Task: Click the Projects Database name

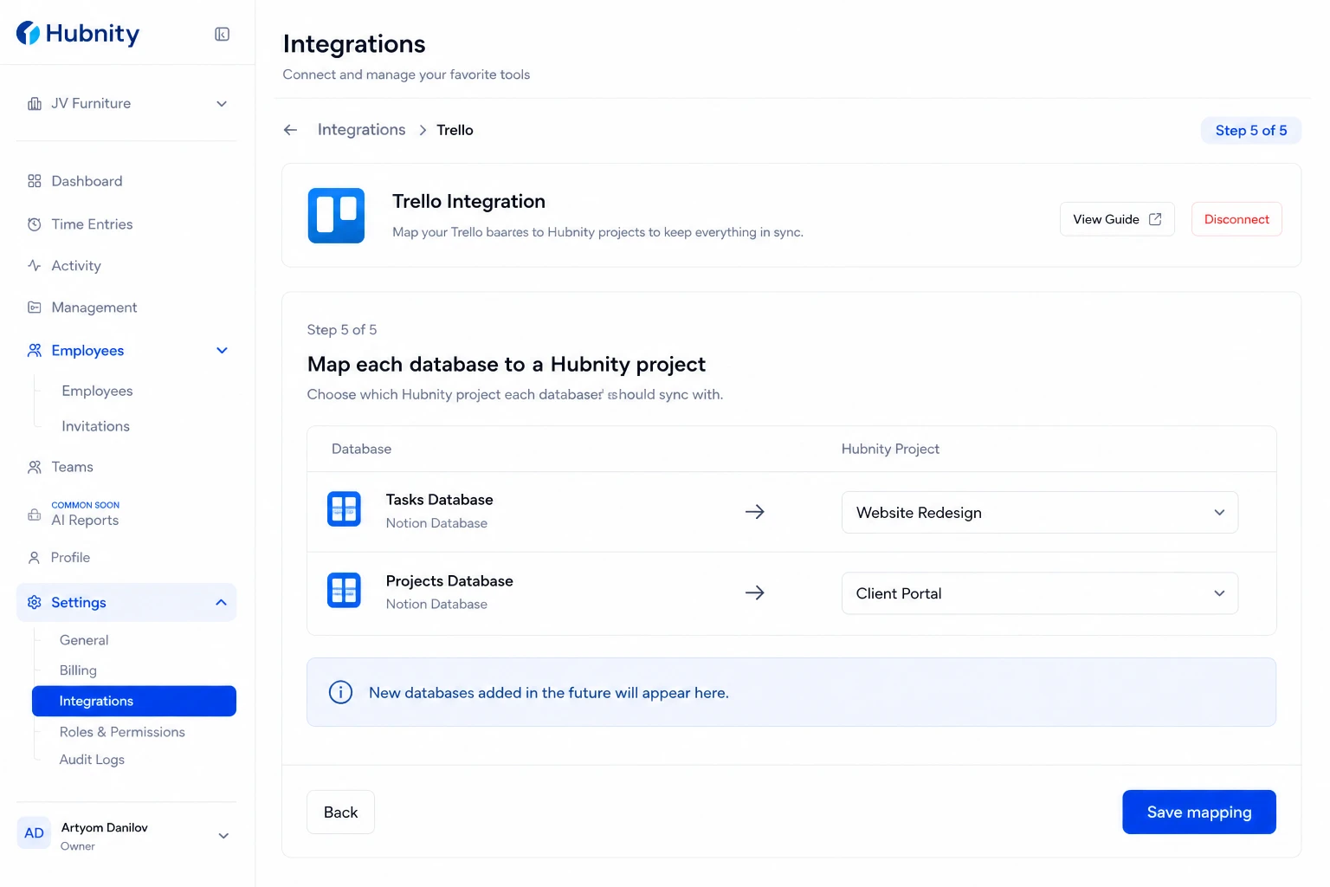Action: [449, 581]
